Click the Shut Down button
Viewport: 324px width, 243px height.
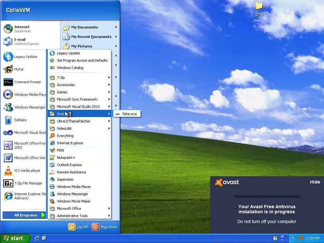pos(104,227)
